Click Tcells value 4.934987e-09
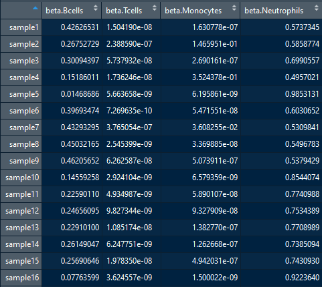322x287 pixels. 129,194
